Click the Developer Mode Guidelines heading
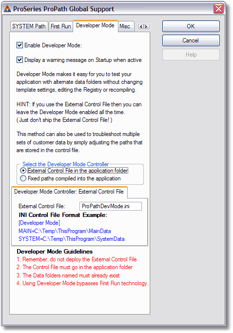Image resolution: width=233 pixels, height=333 pixels. point(55,252)
